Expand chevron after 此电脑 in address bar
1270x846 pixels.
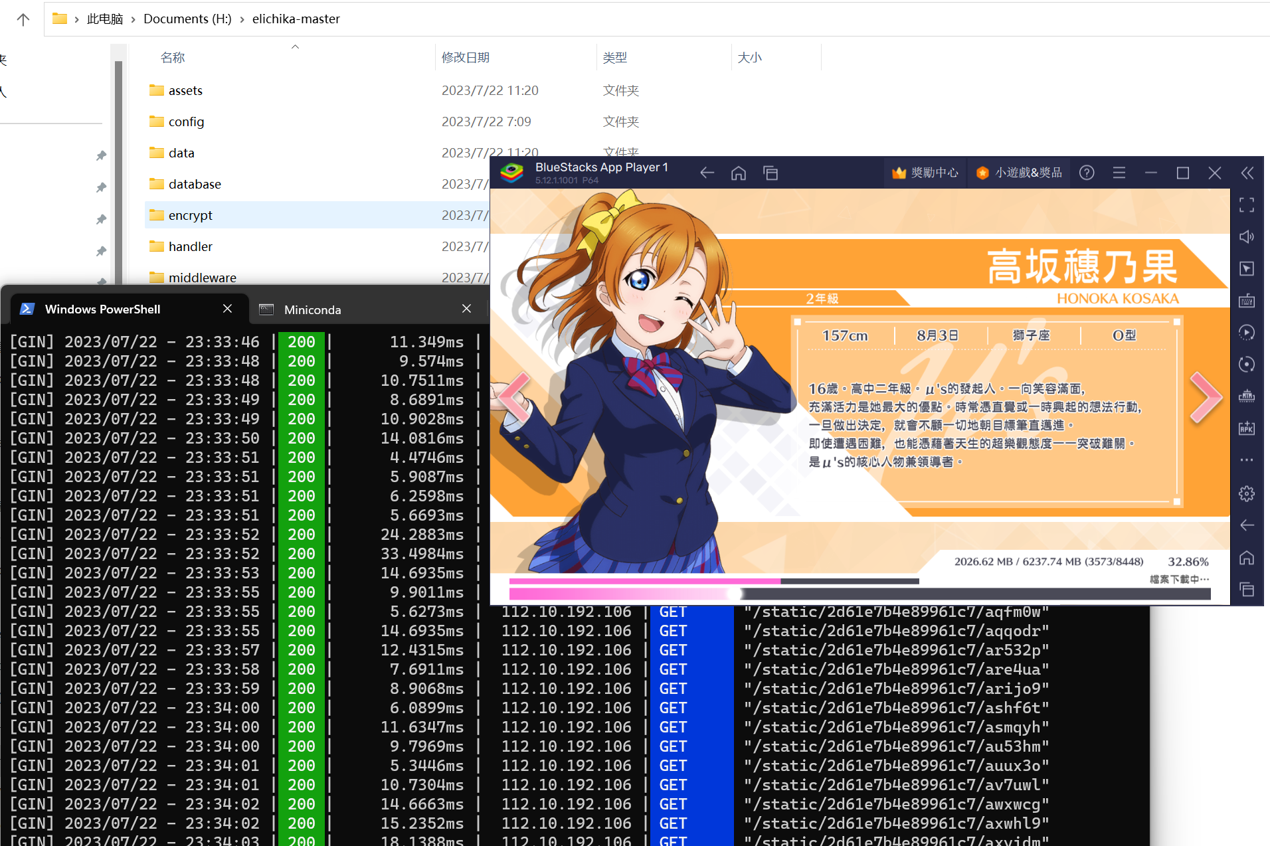click(x=133, y=19)
